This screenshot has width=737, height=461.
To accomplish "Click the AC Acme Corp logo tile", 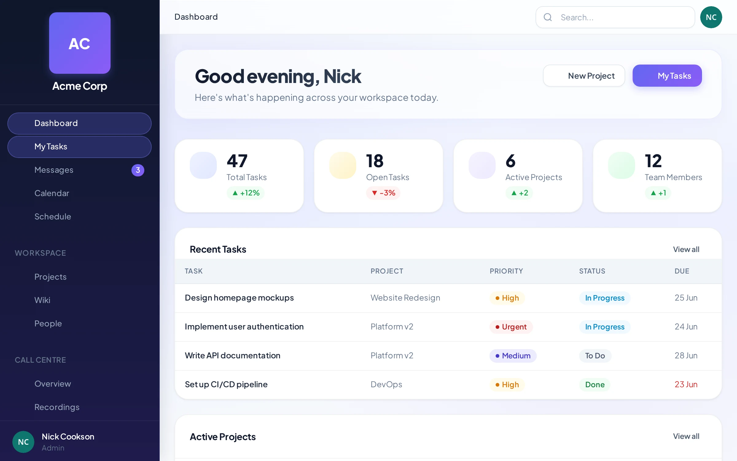I will 80,43.
